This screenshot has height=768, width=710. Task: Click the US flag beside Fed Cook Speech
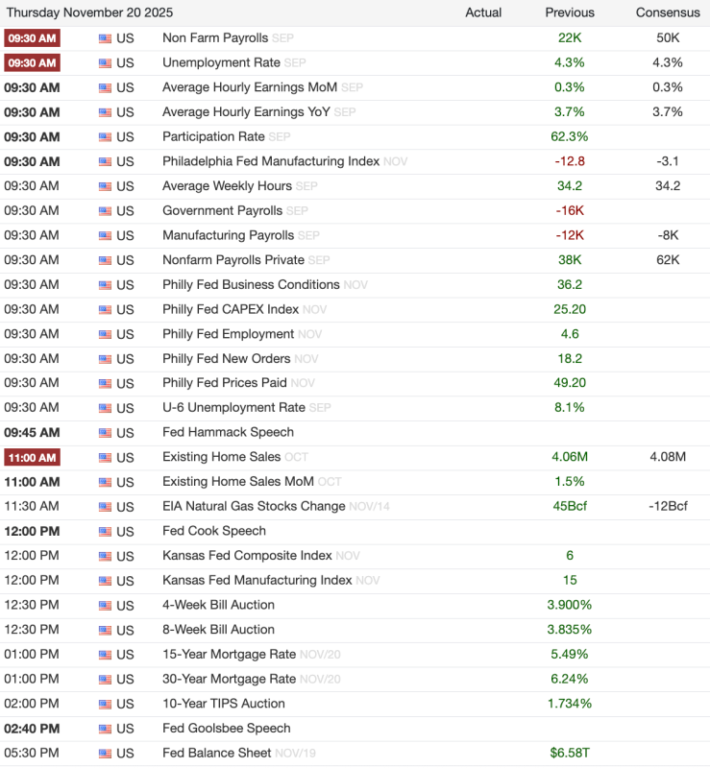click(x=105, y=532)
